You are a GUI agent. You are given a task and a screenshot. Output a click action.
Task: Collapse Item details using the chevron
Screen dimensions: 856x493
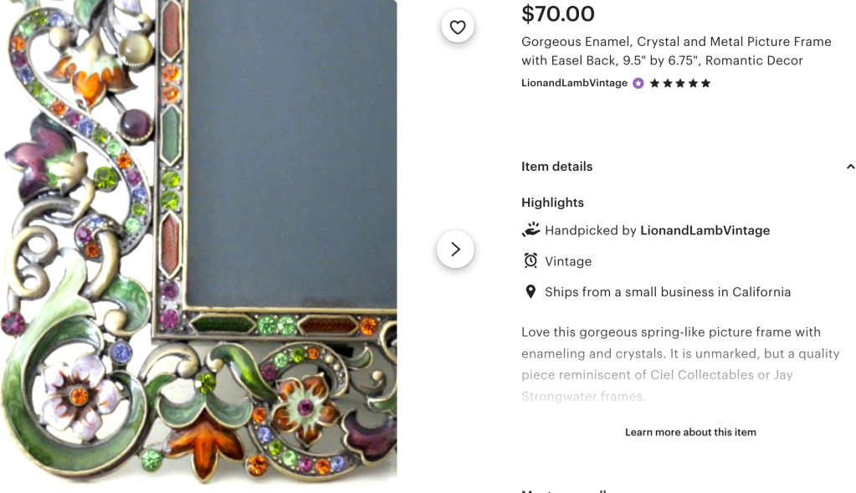pyautogui.click(x=850, y=167)
